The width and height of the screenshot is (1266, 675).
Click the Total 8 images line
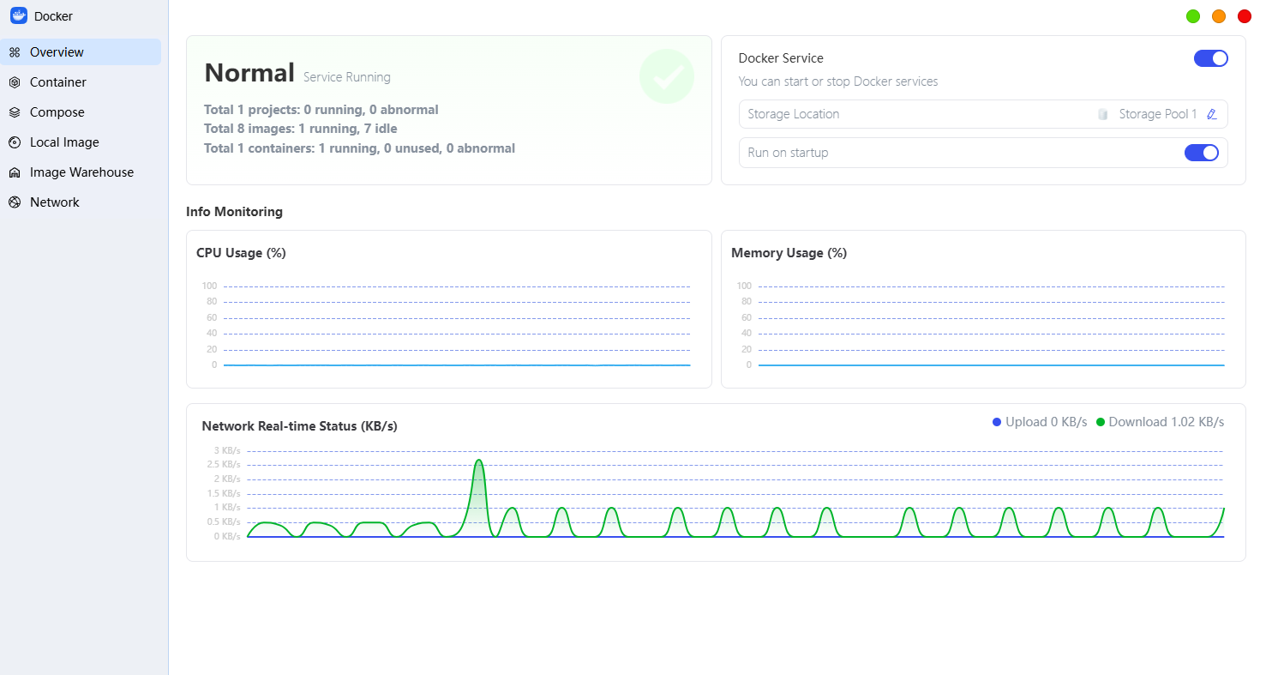click(301, 129)
